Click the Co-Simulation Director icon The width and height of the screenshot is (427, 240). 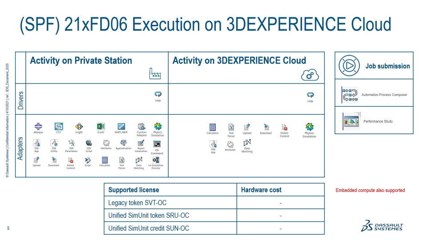pos(156,160)
